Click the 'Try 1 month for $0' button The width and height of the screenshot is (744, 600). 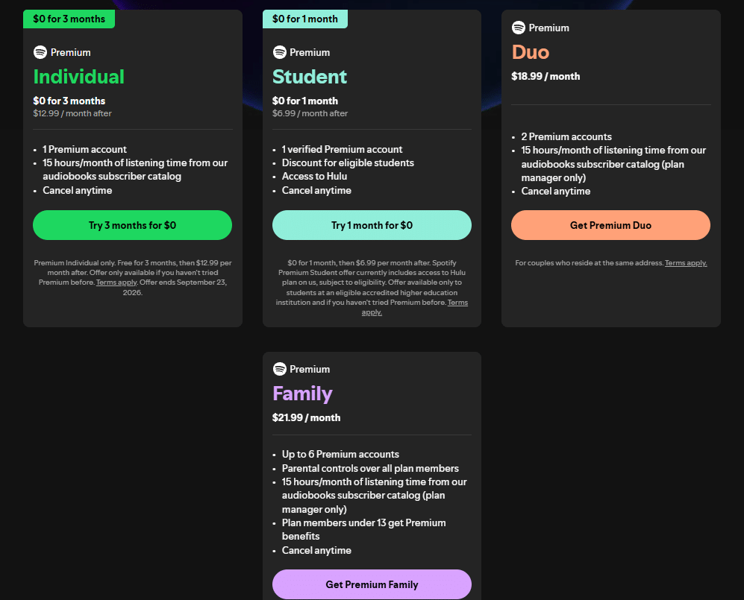[372, 225]
